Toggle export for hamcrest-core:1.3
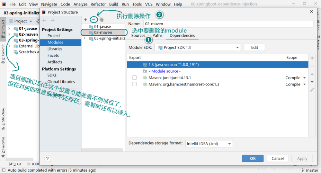Screen dimensions: 321x173 tap(134, 84)
